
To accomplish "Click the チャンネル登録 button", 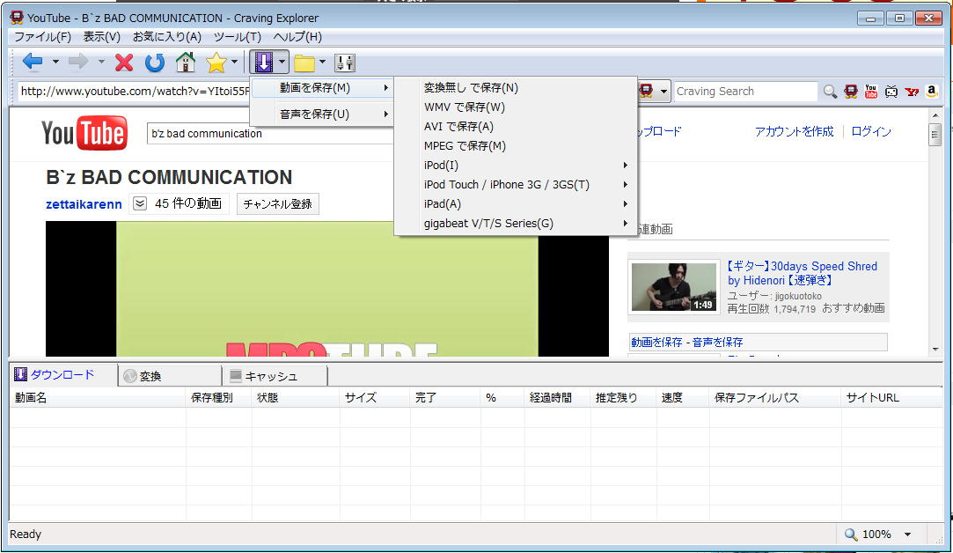I will coord(277,203).
